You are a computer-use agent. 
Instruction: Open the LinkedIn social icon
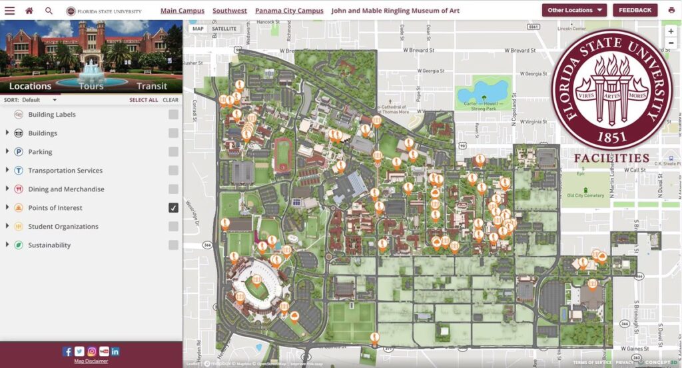coord(115,351)
